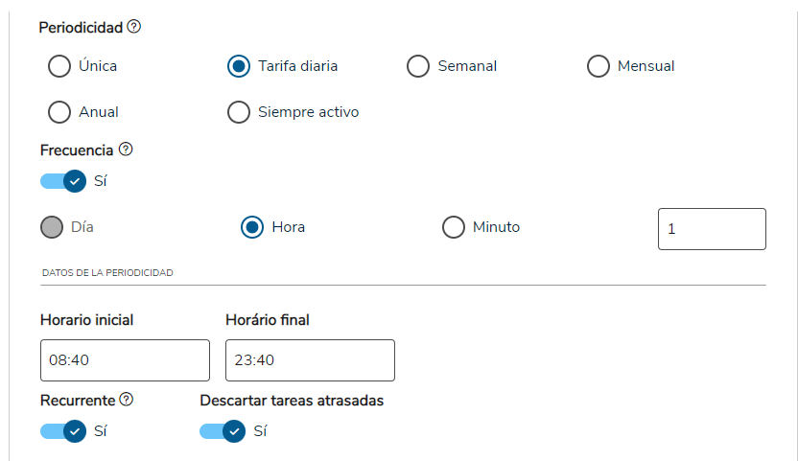798x461 pixels.
Task: Toggle the Frecuencia switch off
Action: click(63, 180)
